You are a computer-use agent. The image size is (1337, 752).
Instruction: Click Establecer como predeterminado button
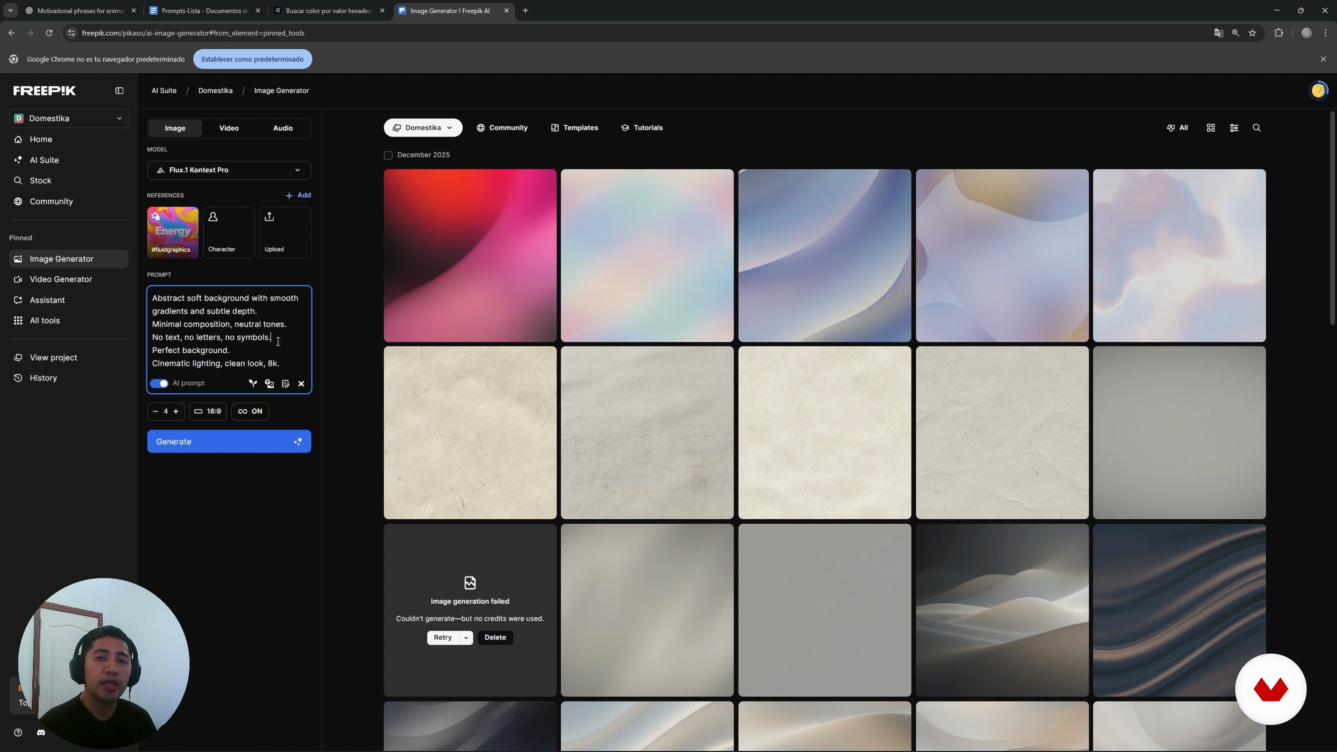(x=253, y=59)
